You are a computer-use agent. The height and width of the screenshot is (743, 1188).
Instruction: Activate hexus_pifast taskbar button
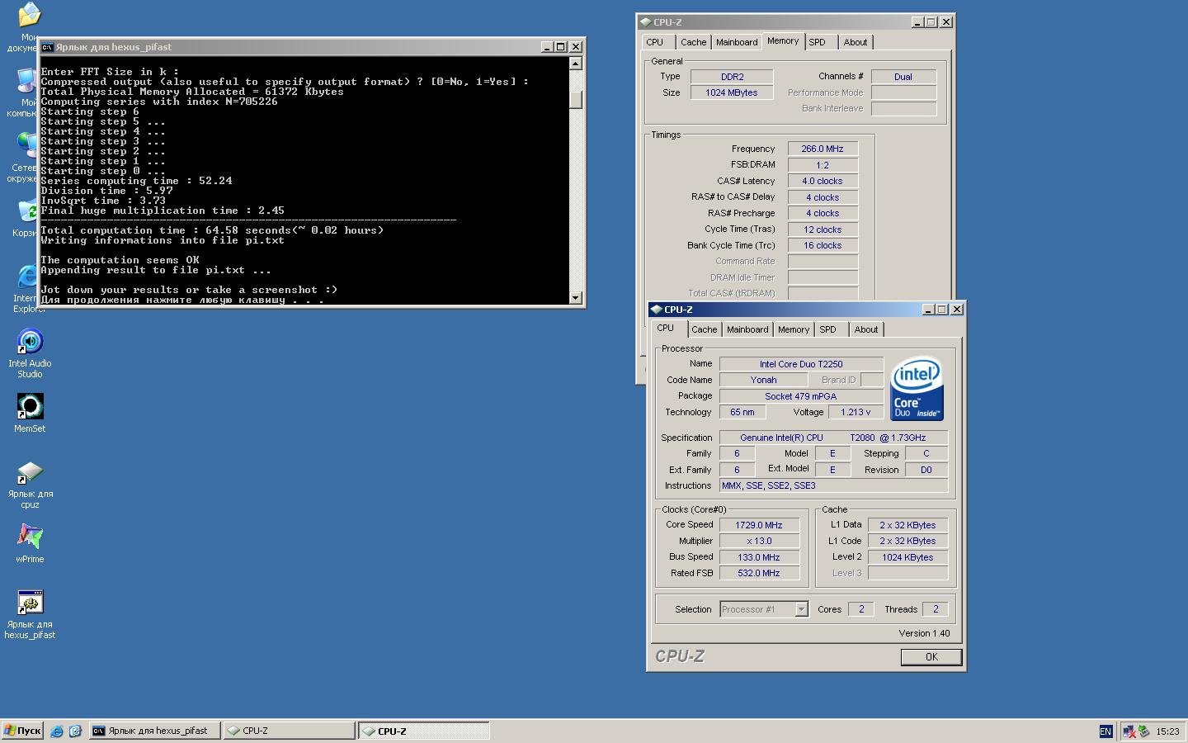(155, 731)
